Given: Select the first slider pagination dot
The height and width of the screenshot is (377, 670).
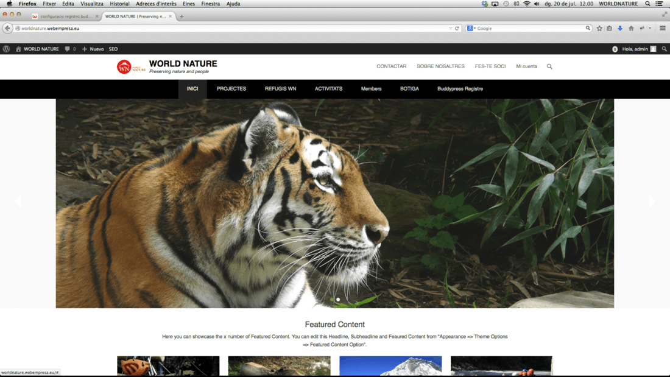Looking at the screenshot, I should (x=332, y=300).
